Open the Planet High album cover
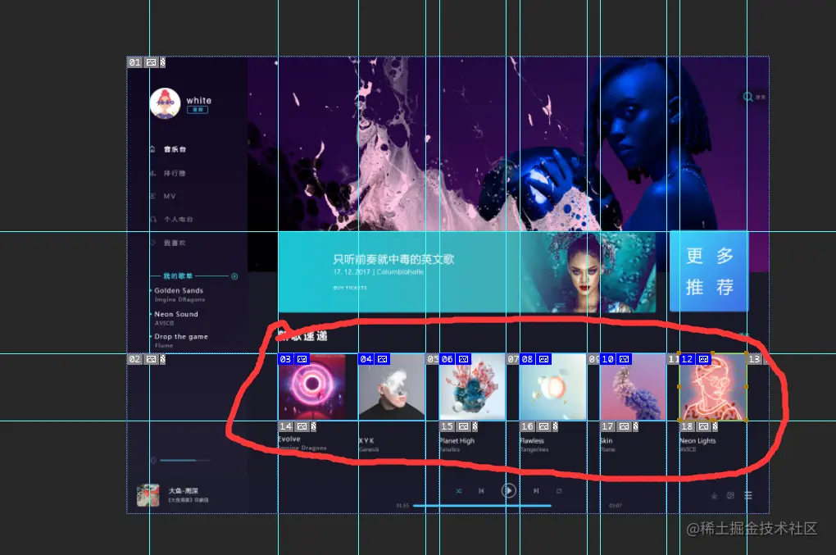This screenshot has width=836, height=555. click(472, 387)
